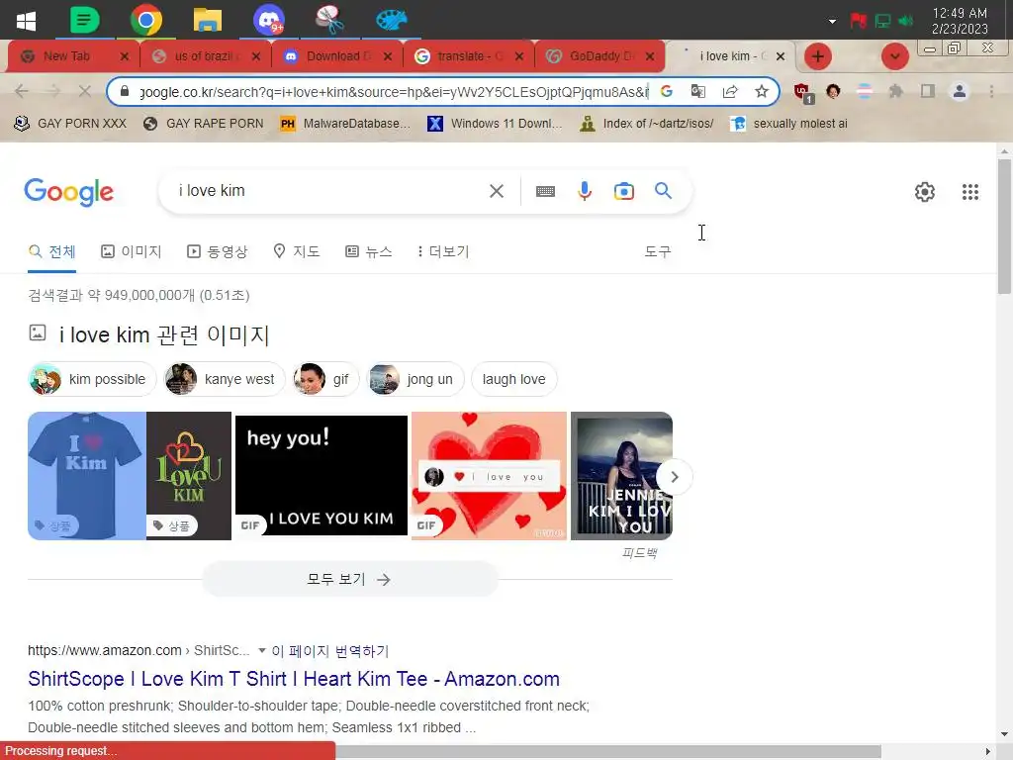
Task: Click the back navigation arrow
Action: coord(22,92)
